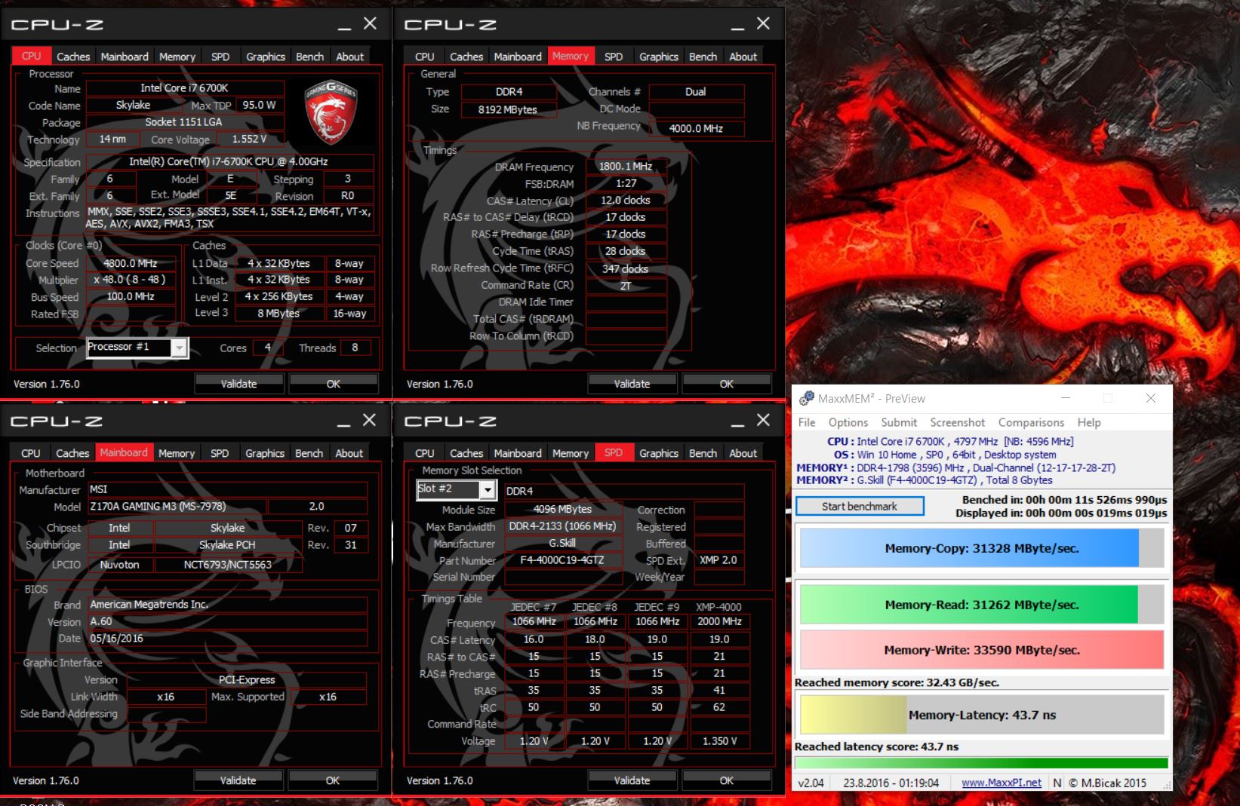Switch to Caches tab in top-left CPU-Z
Viewport: 1240px width, 806px height.
point(73,57)
